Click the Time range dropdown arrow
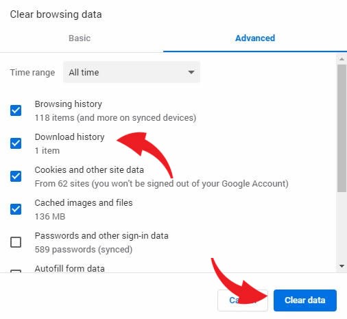 [191, 73]
